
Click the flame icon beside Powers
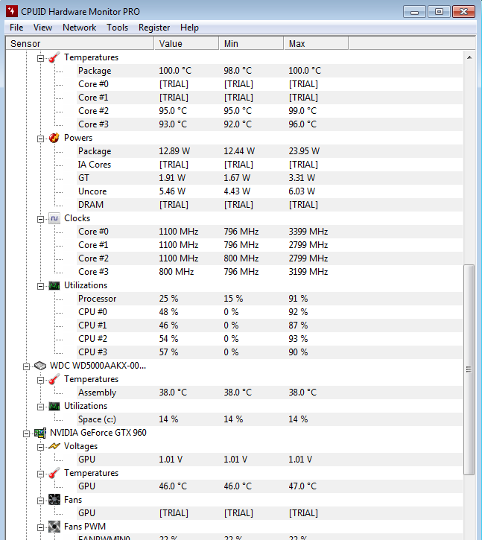54,138
